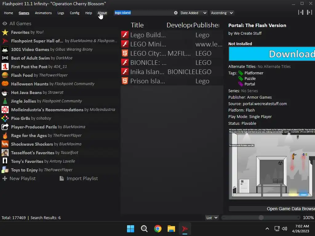Switch to the Games tab
The width and height of the screenshot is (315, 236).
pyautogui.click(x=24, y=13)
